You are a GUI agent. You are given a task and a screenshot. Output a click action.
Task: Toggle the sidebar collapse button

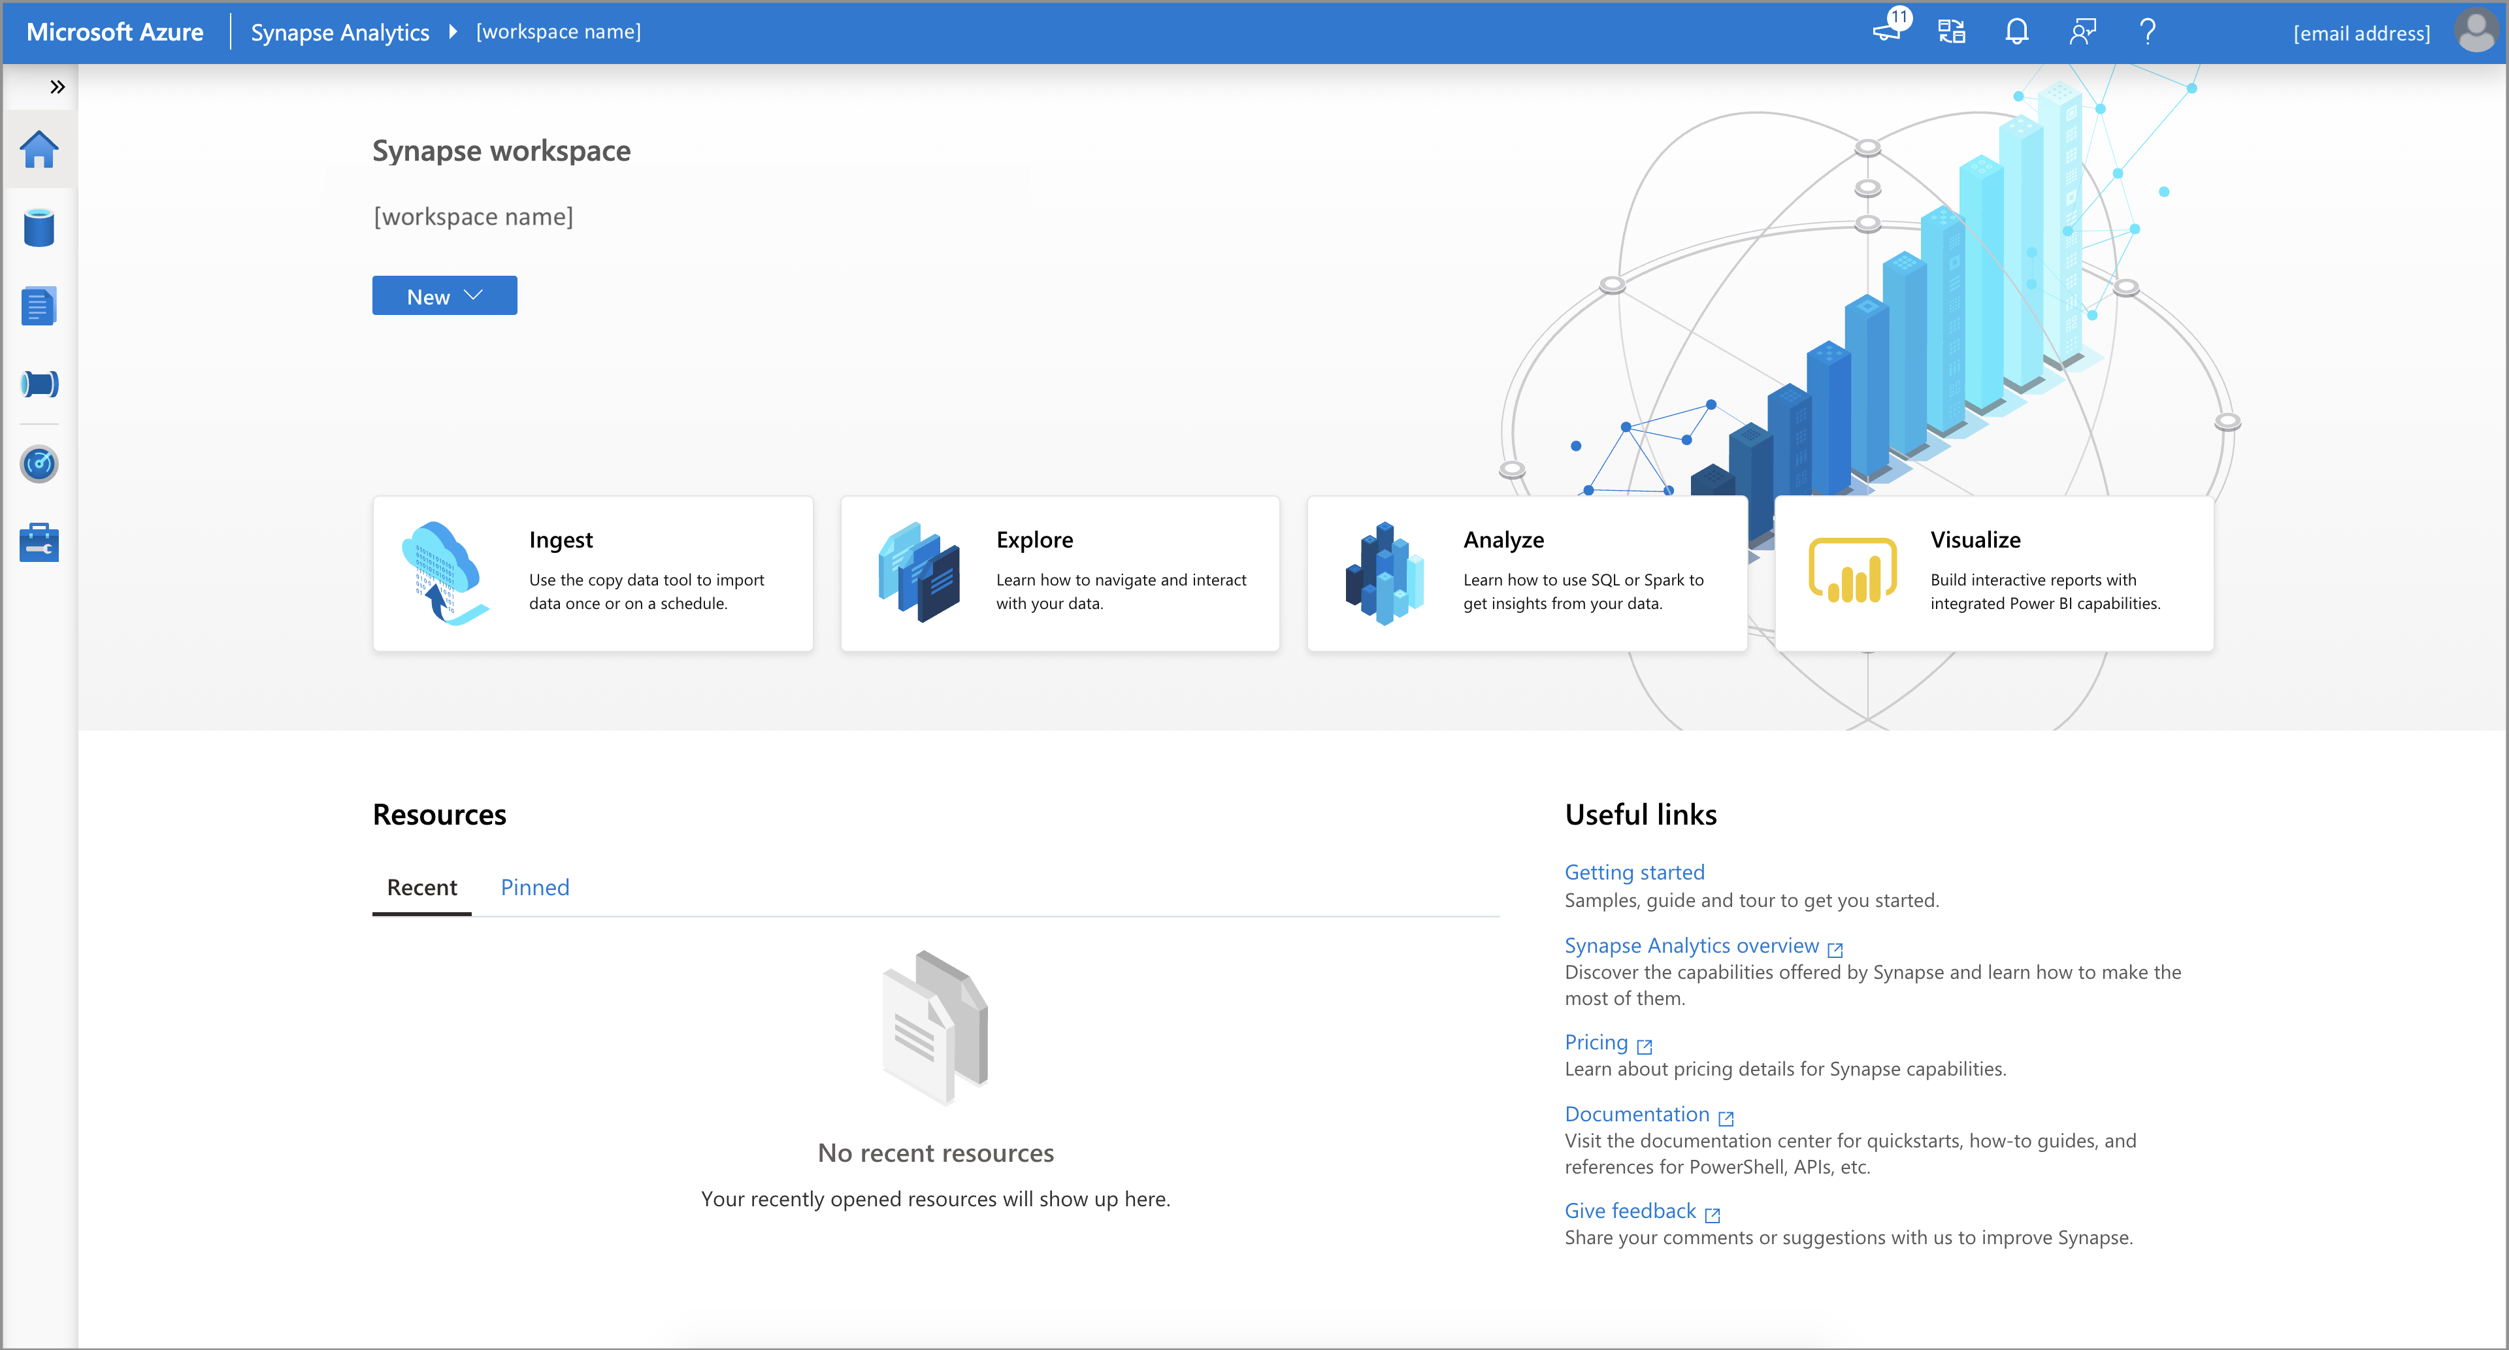tap(56, 86)
